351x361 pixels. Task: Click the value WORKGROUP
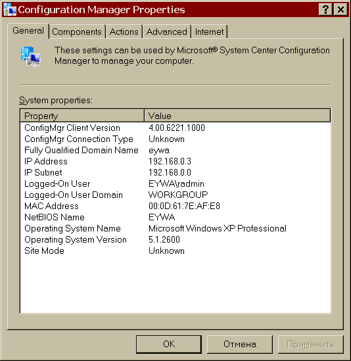(178, 195)
